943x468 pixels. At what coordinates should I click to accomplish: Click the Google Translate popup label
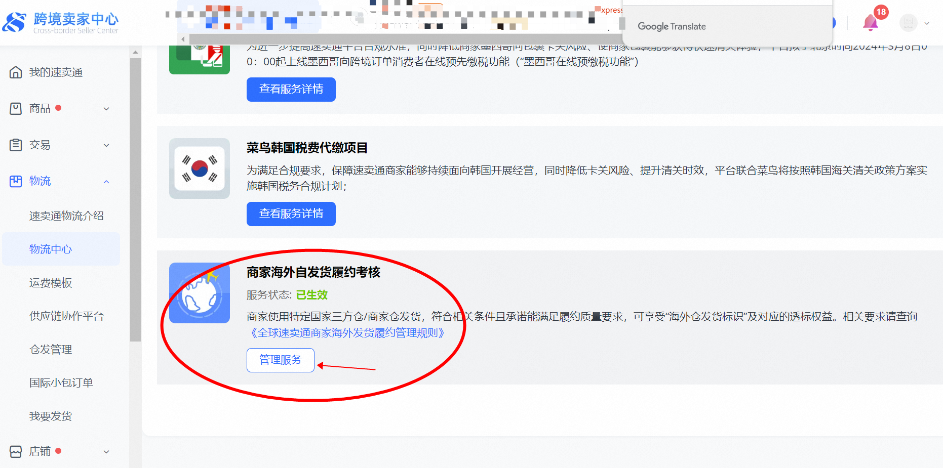672,26
